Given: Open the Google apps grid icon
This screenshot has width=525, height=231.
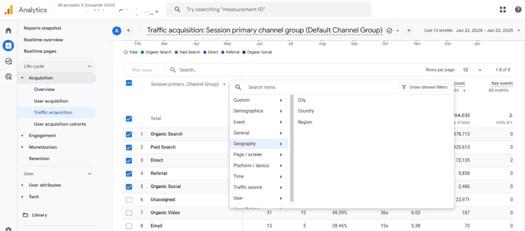Looking at the screenshot, I should coord(502,10).
